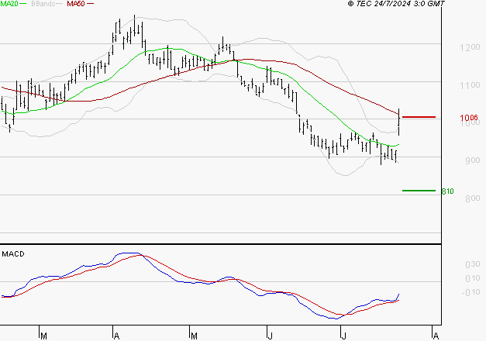Click the MACD panel title

click(x=13, y=254)
